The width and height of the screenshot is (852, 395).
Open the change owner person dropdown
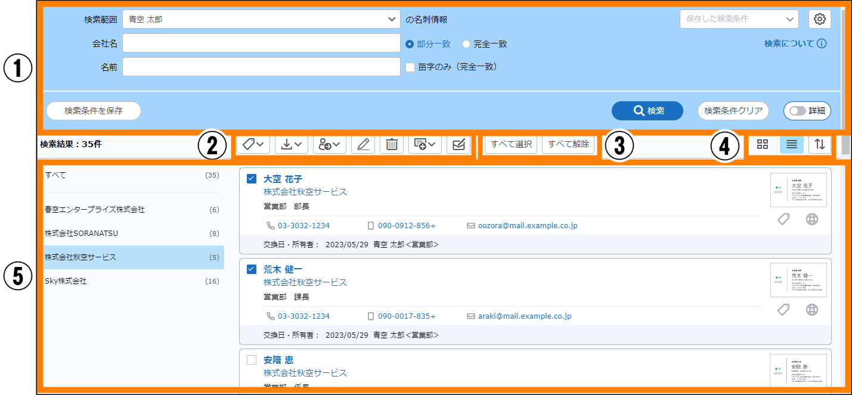click(x=330, y=144)
